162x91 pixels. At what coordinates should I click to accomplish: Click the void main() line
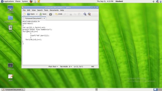tap(28, 24)
